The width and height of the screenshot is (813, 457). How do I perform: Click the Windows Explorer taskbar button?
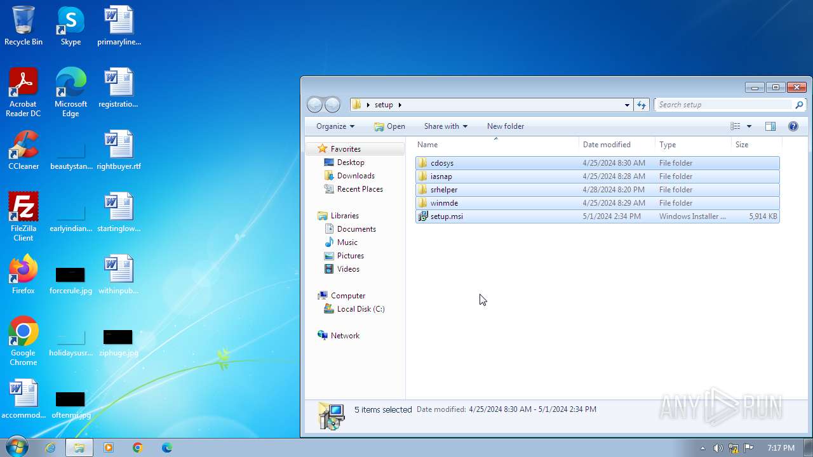point(79,447)
